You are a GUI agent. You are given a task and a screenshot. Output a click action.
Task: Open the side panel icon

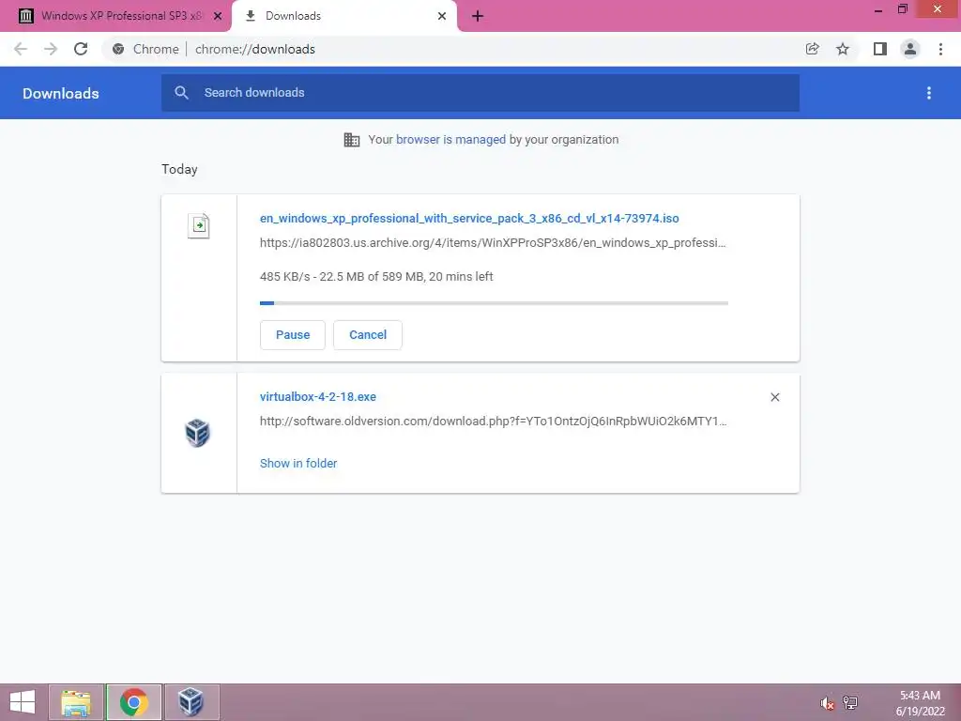(880, 49)
